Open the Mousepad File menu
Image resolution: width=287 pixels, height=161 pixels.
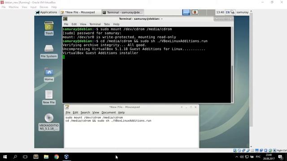pyautogui.click(x=68, y=112)
